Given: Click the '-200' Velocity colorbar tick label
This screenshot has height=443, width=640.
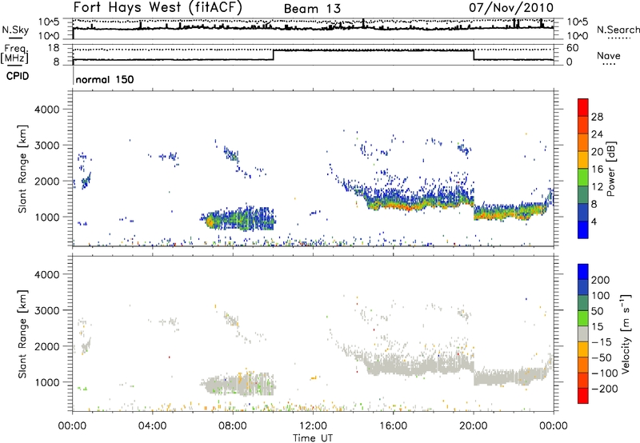Looking at the screenshot, I should point(605,389).
